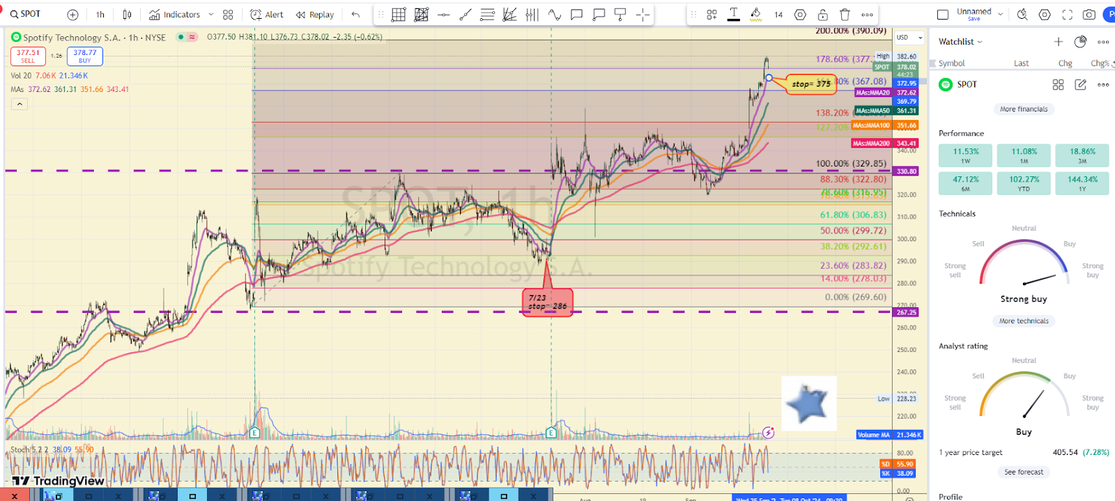Click More technicals button
Viewport: 1115px width, 501px height.
tap(1024, 321)
